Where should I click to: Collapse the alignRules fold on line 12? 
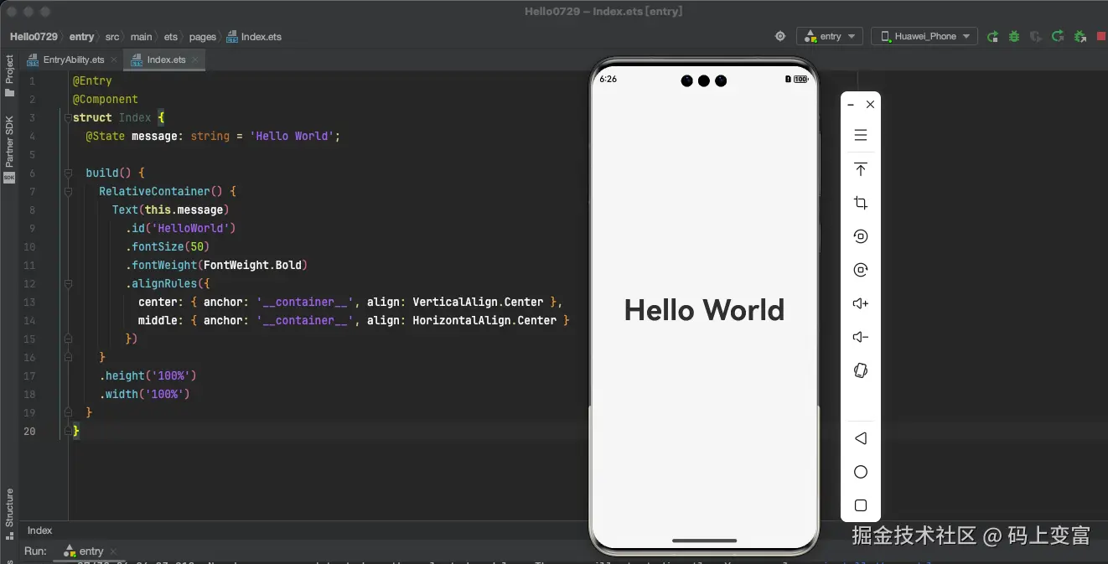click(x=68, y=284)
